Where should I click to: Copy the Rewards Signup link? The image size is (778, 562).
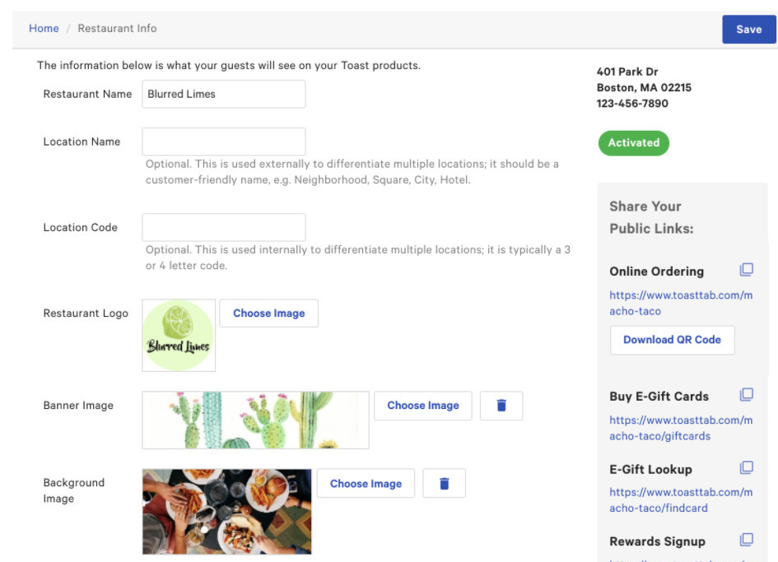point(746,539)
